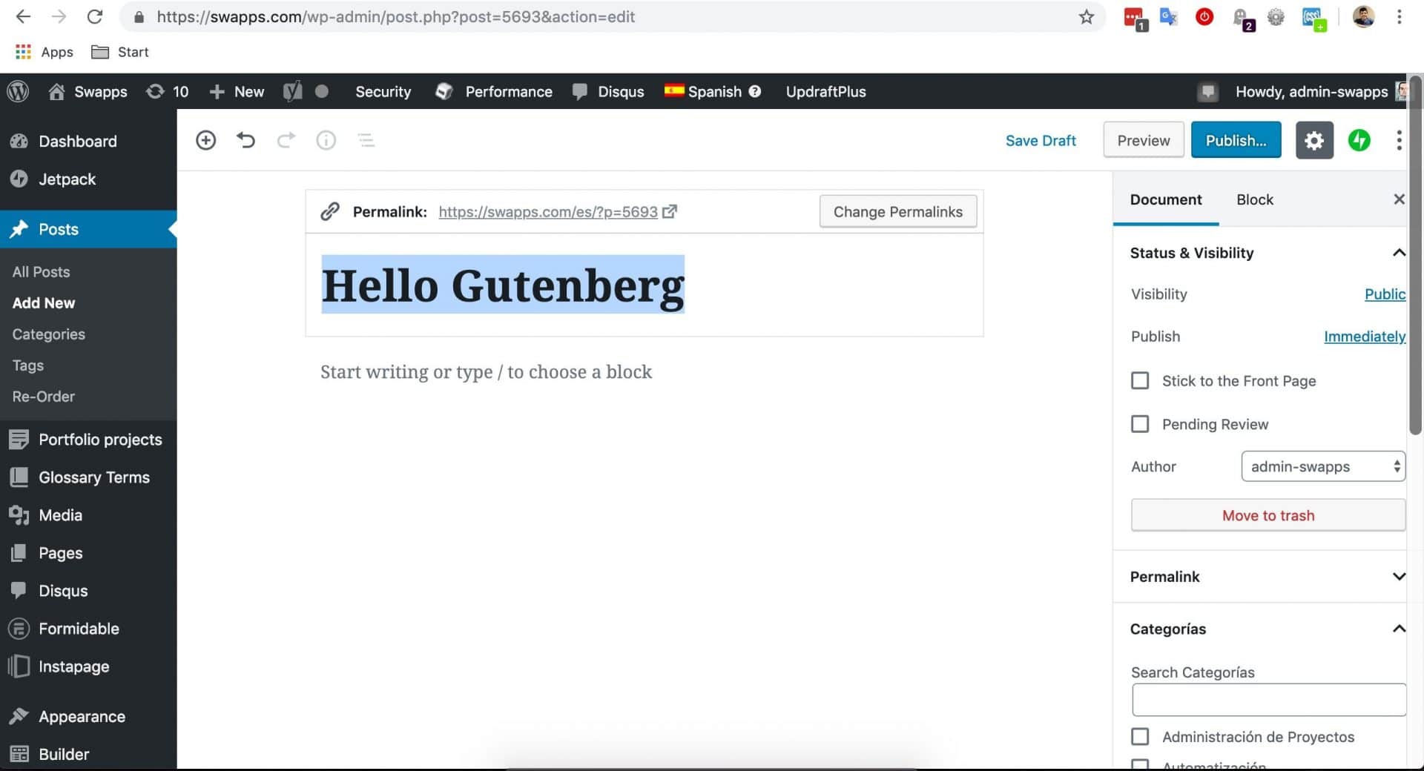Open block navigation list icon
This screenshot has height=771, width=1424.
click(x=366, y=140)
